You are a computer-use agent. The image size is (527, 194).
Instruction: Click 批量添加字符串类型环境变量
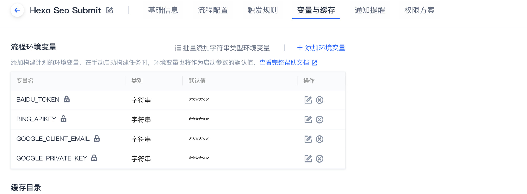click(223, 48)
